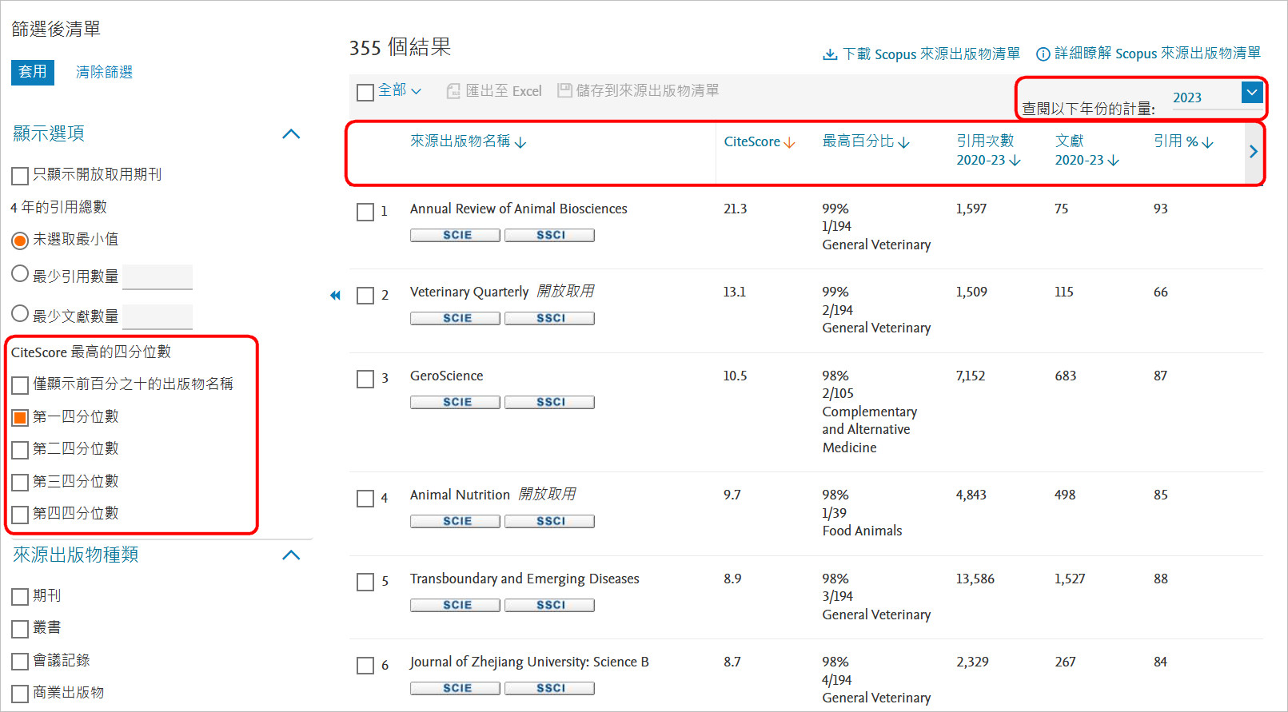The image size is (1288, 712).
Task: Click SCIE badge of Annual Review of Animal Biosciences
Action: point(455,235)
